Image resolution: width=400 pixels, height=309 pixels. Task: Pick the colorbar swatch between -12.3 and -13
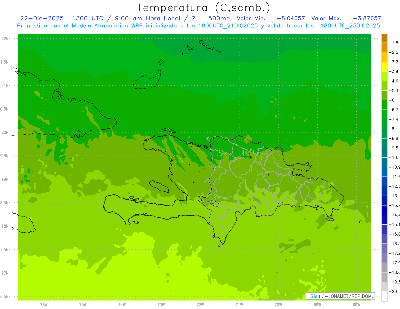coord(384,191)
